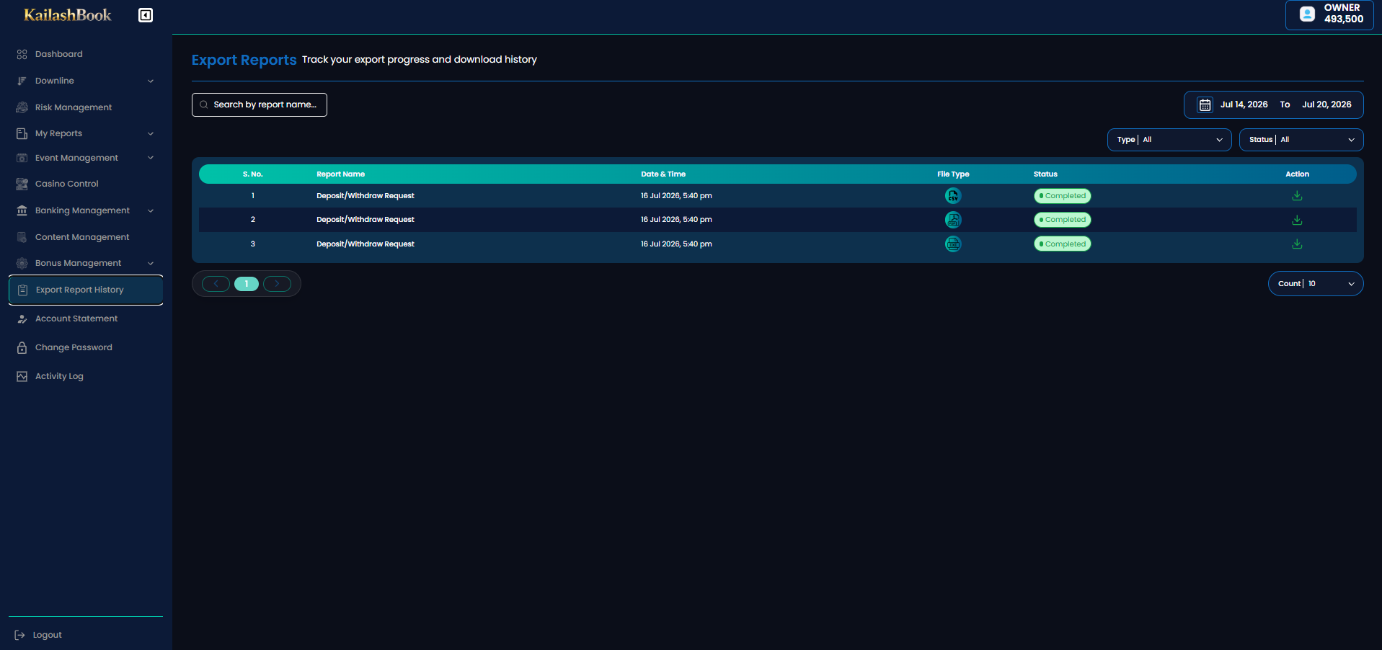Click the Completed status badge in row 2

pyautogui.click(x=1063, y=220)
